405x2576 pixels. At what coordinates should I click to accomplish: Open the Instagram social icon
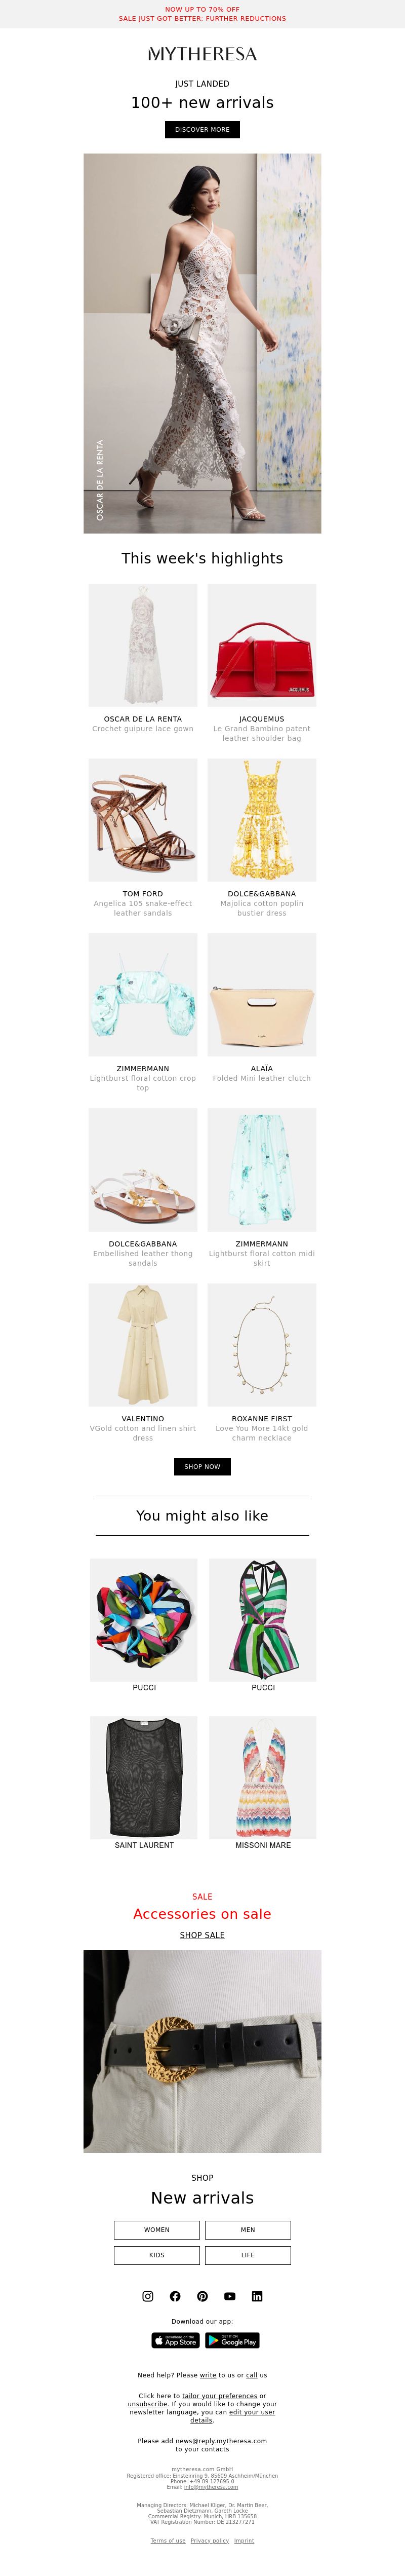pos(148,2296)
